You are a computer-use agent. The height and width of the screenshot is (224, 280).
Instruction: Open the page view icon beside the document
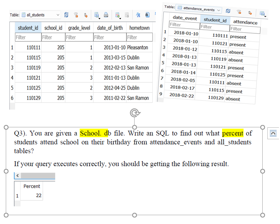273,133
